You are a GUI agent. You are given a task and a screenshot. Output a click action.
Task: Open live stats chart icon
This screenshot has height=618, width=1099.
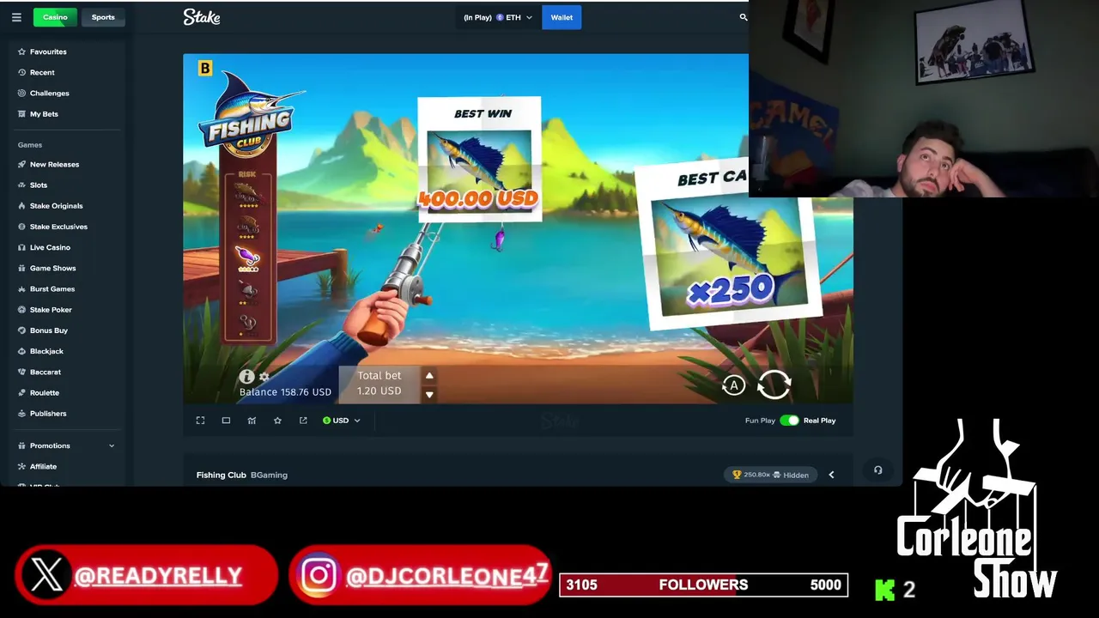(252, 421)
